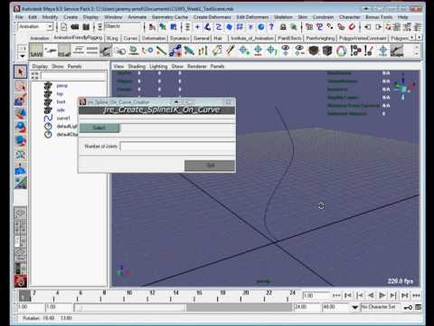Click new scene icon in status line
Viewport: 434px width, 326px height.
63,27
